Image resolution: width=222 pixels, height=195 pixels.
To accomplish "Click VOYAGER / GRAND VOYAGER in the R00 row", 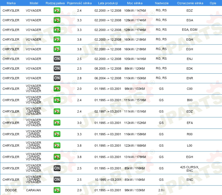I will click(33, 134).
